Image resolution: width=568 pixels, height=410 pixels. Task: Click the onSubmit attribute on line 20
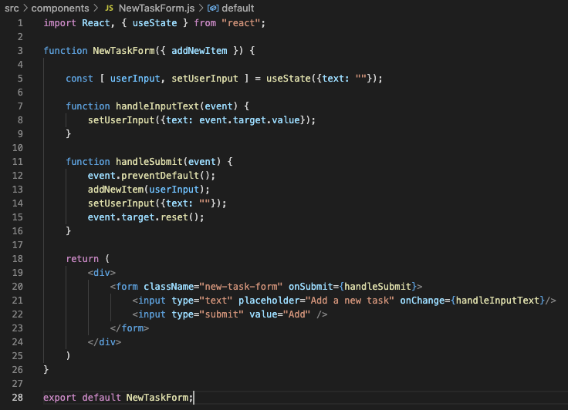[x=310, y=287]
